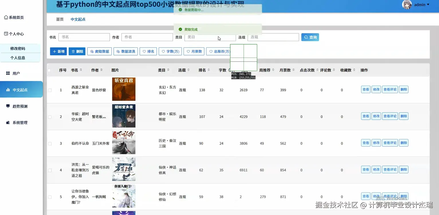The width and height of the screenshot is (439, 215).
Task: Open the 总推荐(万) chart button
Action: tap(219, 51)
